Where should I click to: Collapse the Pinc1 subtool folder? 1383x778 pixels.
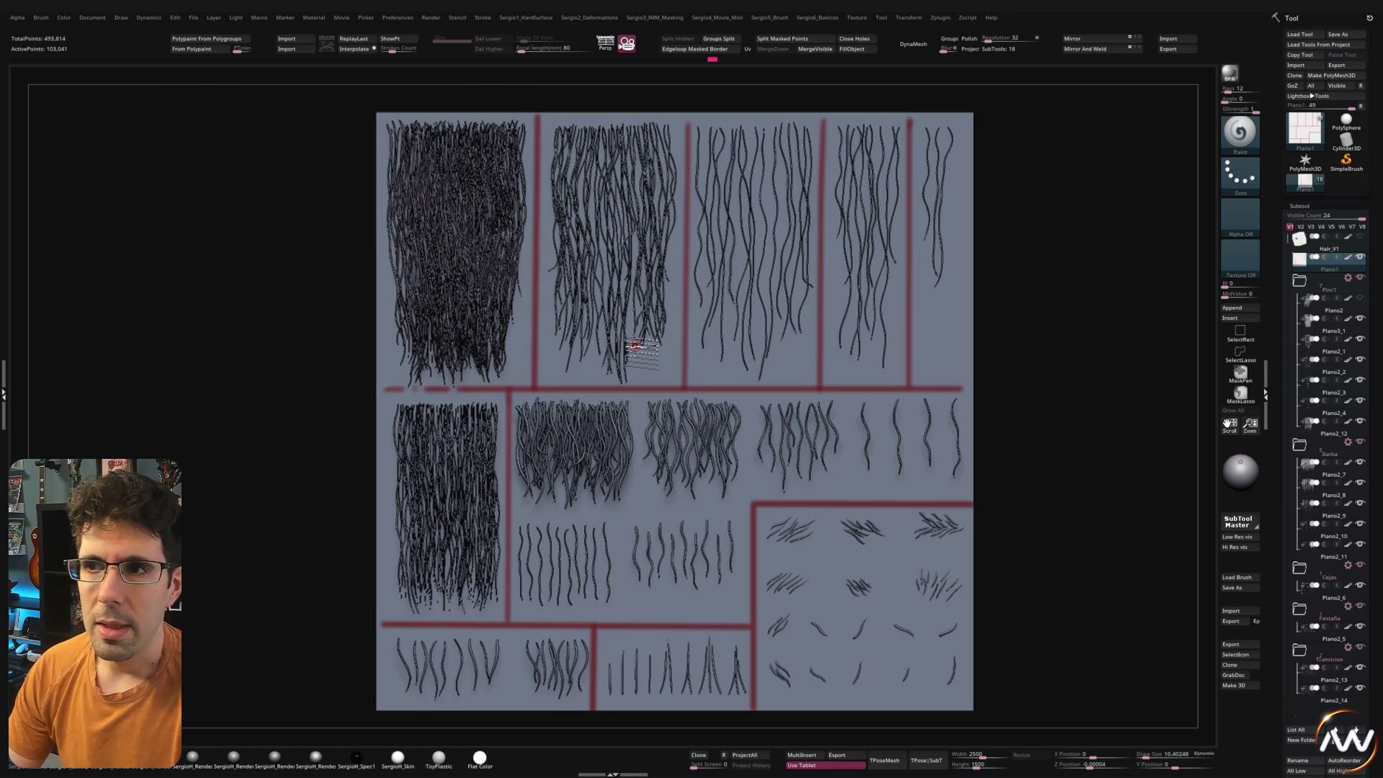[1299, 280]
